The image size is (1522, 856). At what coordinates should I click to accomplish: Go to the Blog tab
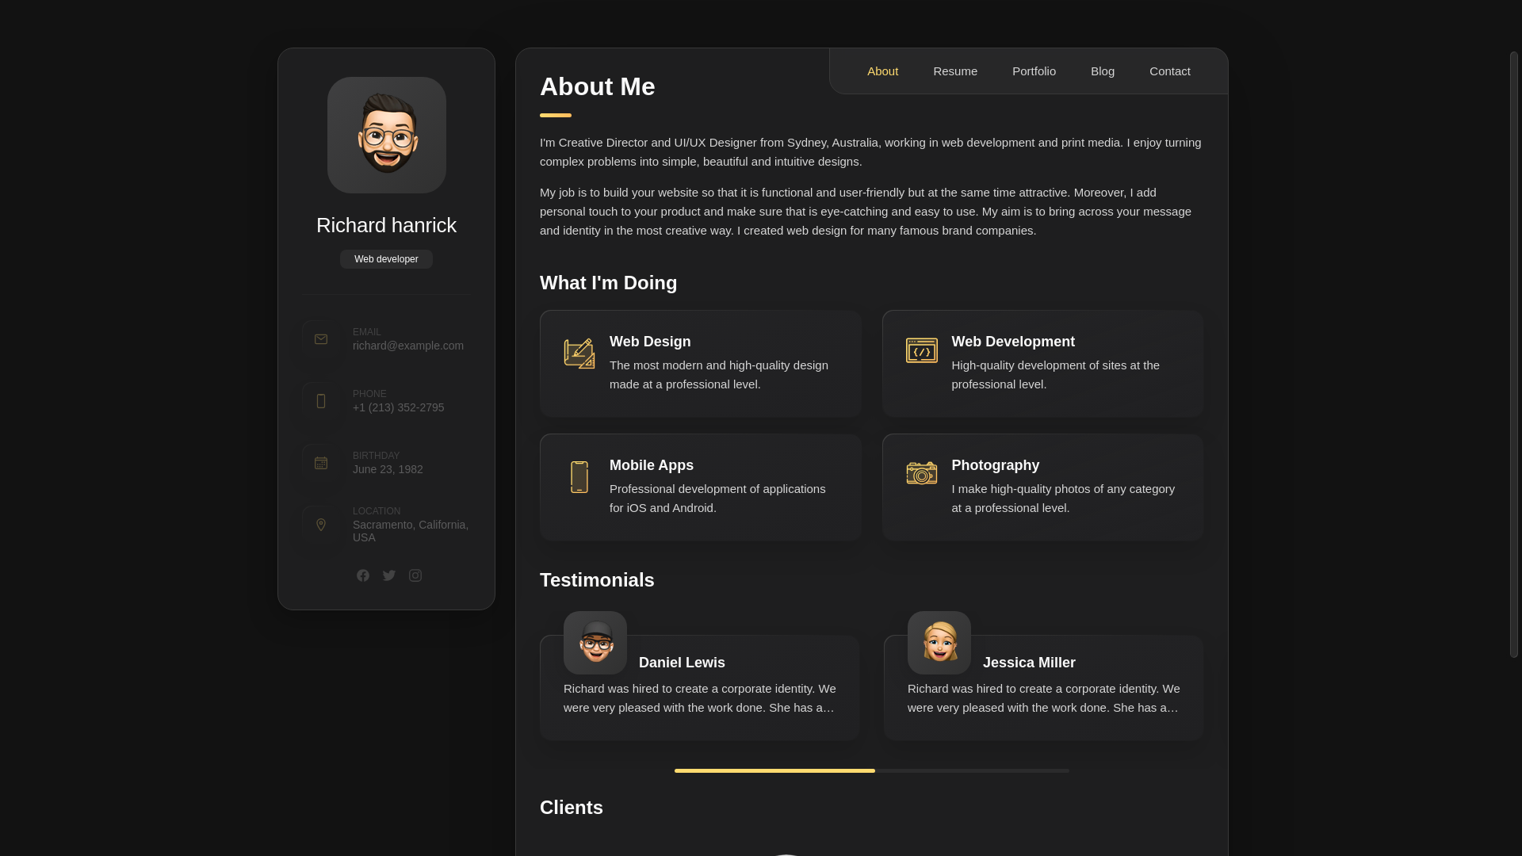point(1103,71)
